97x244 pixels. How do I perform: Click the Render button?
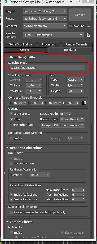coord(80,15)
